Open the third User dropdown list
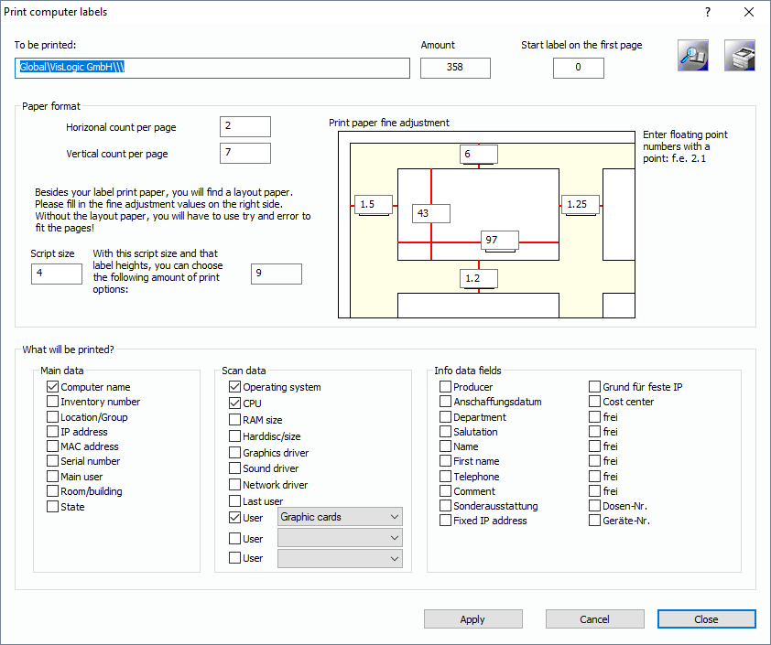This screenshot has width=771, height=645. point(340,558)
